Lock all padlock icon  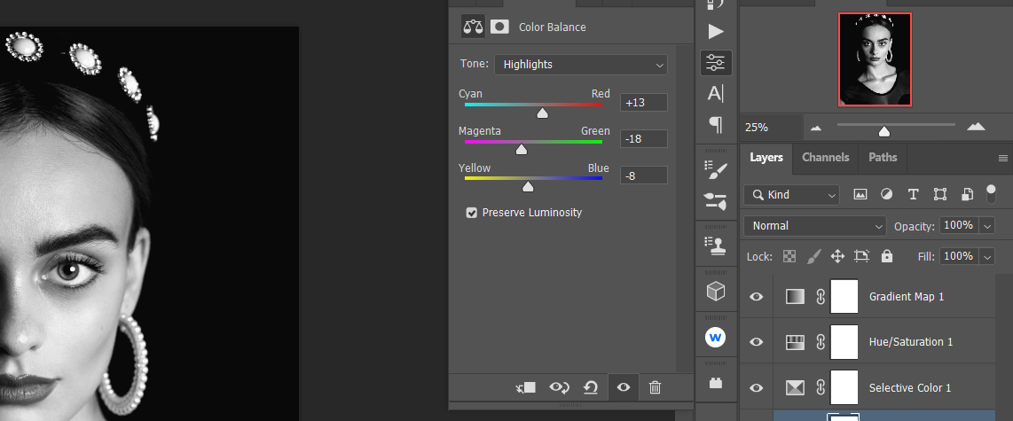pos(887,256)
